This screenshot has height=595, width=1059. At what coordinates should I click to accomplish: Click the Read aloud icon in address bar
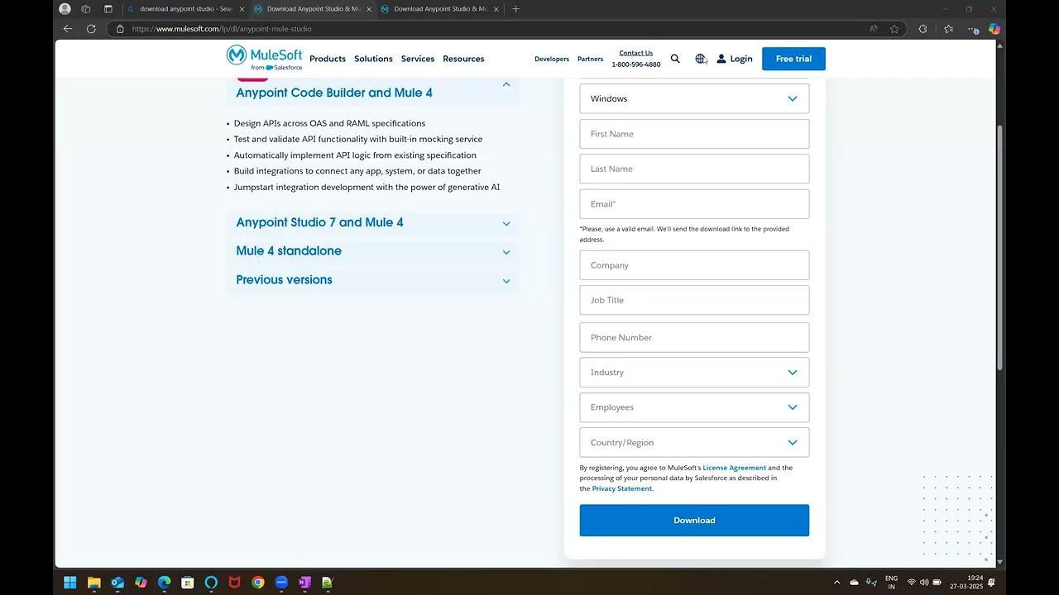coord(873,28)
